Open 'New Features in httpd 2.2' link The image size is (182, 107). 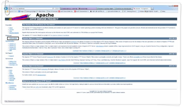[87, 63]
